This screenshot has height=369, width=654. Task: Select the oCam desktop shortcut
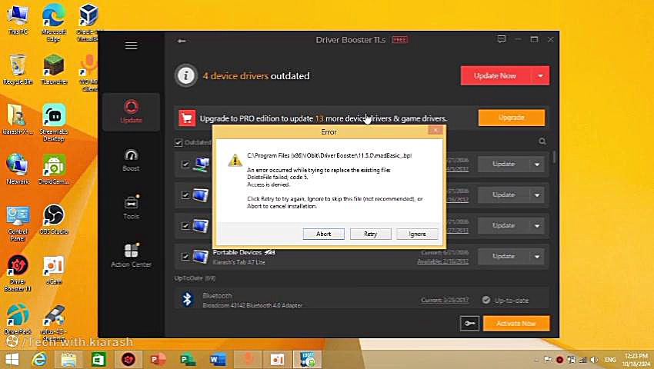click(54, 270)
